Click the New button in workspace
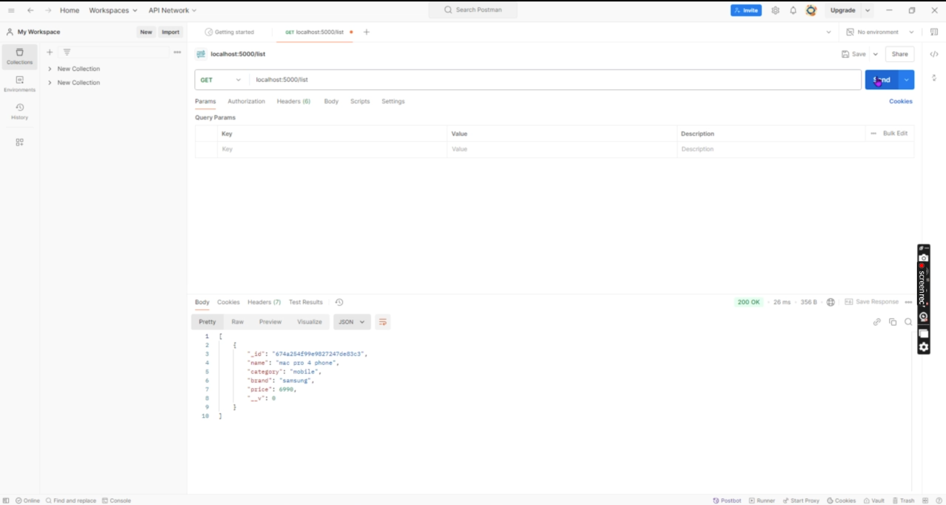 [x=146, y=32]
